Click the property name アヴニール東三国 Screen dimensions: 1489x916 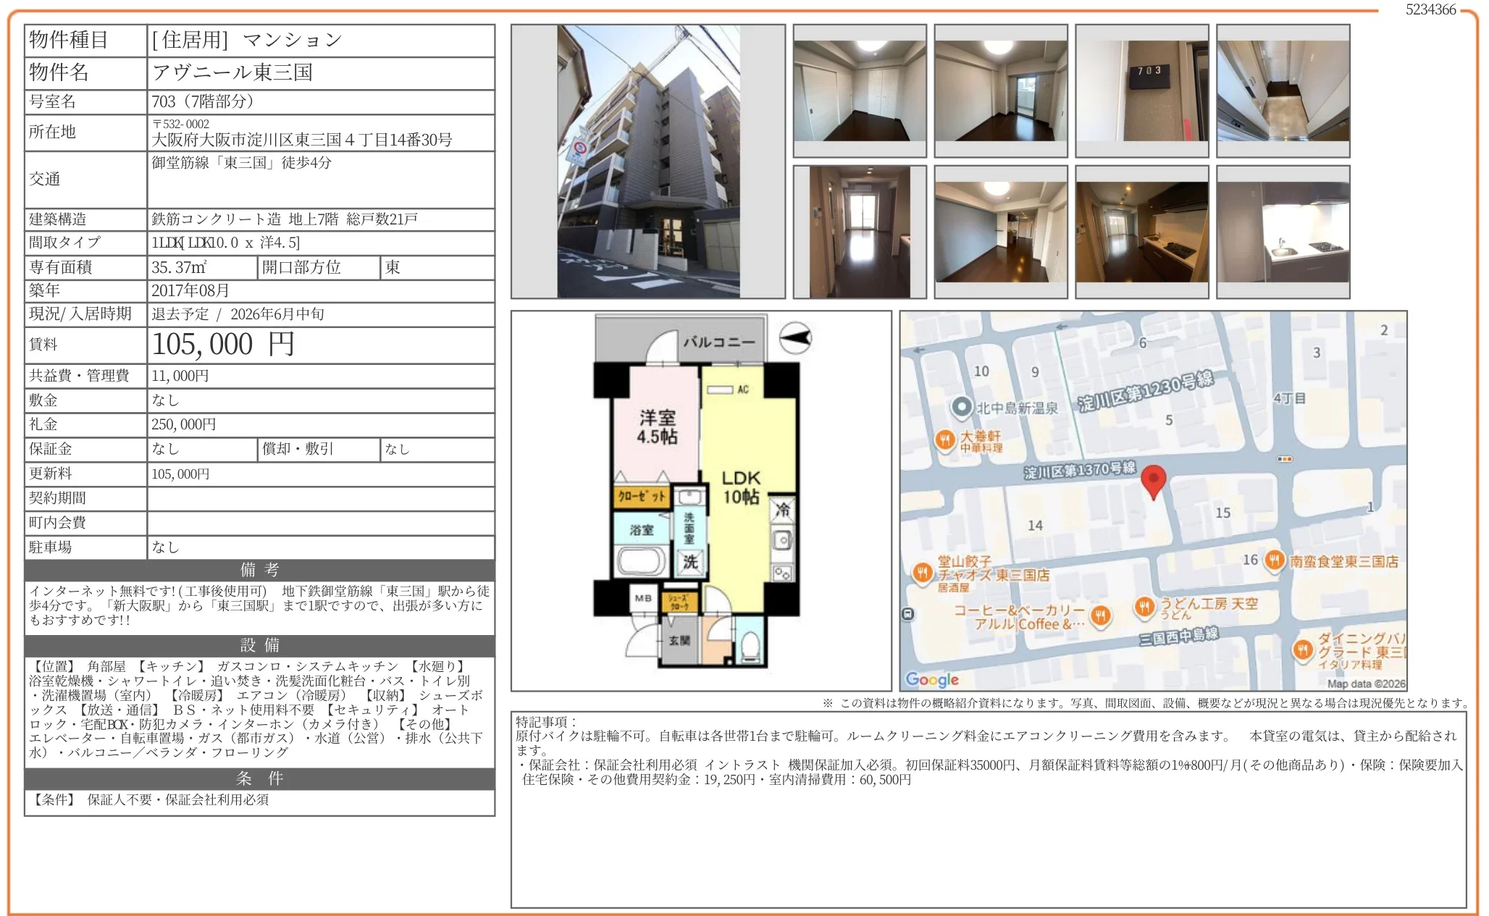click(x=232, y=72)
